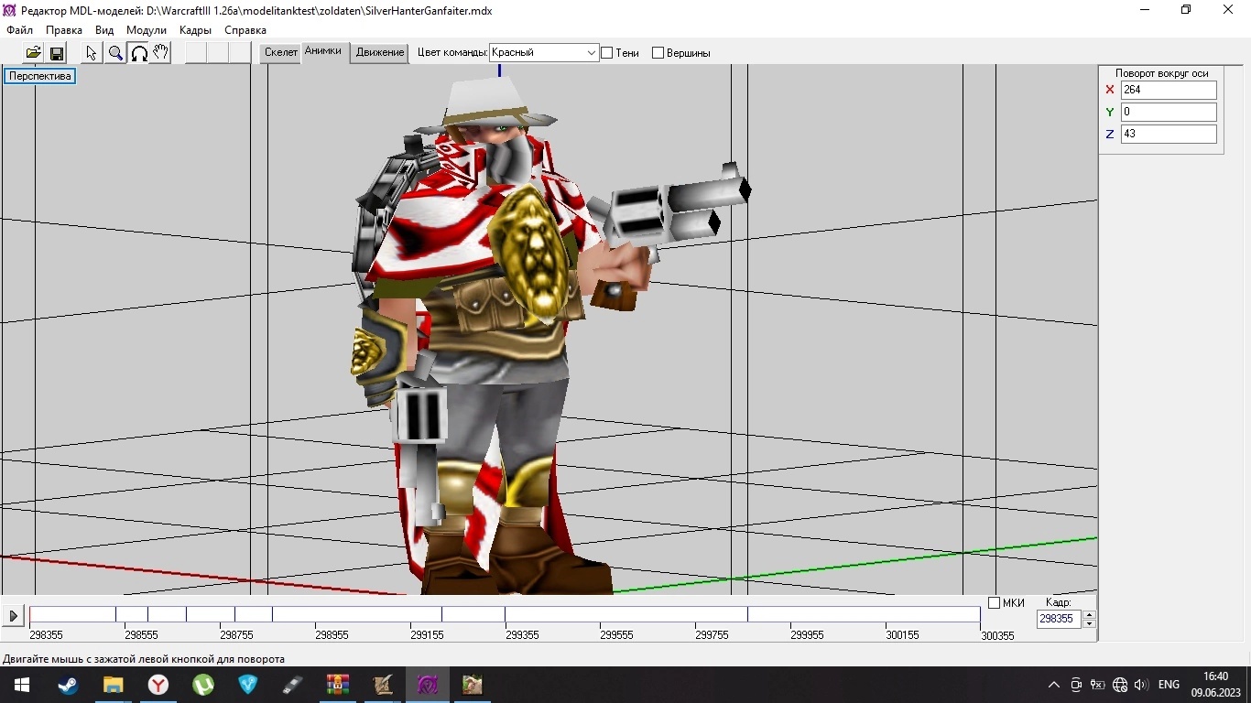Click the 298555 label on the timeline

[x=141, y=635]
